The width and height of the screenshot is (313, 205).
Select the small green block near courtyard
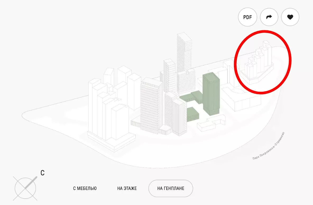193,114
